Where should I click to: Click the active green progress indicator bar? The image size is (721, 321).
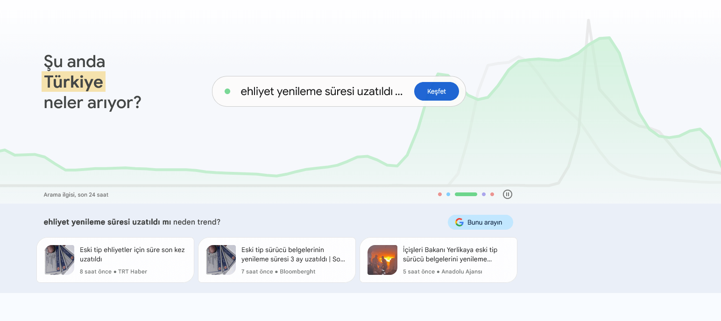coord(466,194)
